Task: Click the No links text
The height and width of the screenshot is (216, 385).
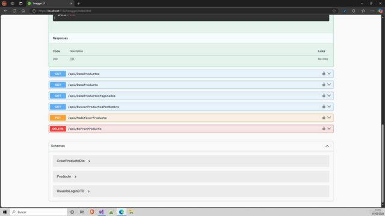Action: tap(323, 59)
